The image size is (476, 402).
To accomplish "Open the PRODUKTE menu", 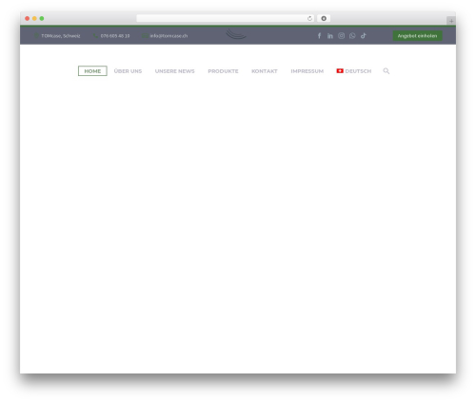I will click(223, 71).
